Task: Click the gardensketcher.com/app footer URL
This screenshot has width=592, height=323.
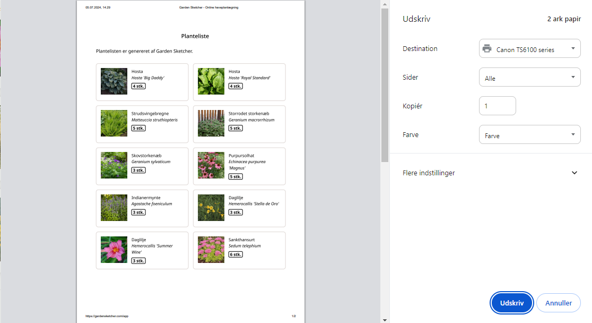Action: 107,316
